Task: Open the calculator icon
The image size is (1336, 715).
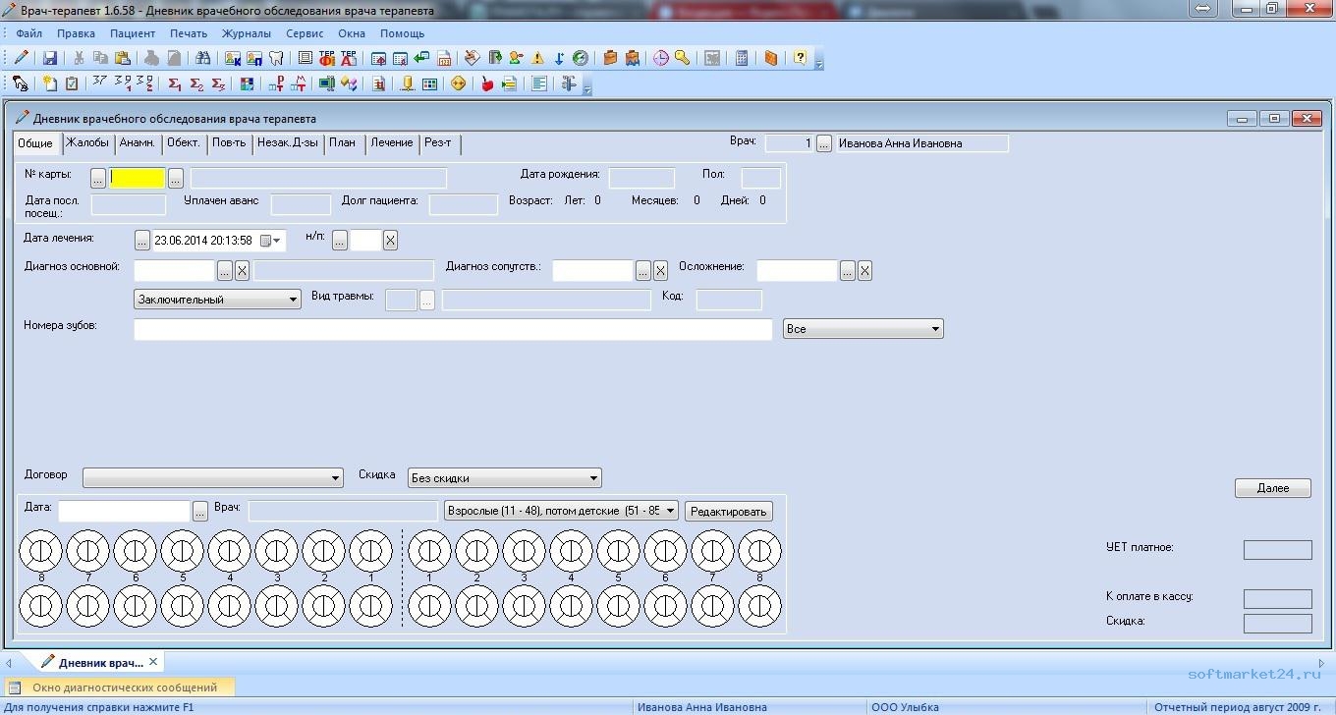Action: [742, 58]
